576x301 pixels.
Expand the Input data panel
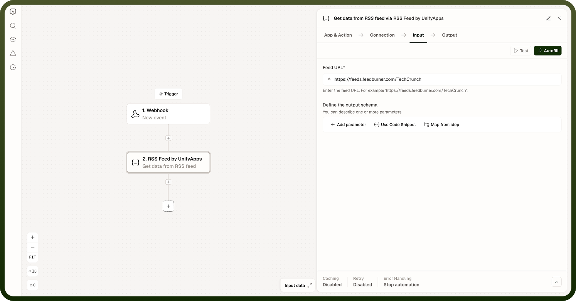[298, 286]
